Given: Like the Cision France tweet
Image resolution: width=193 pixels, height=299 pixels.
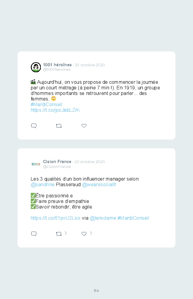Looking at the screenshot, I should pyautogui.click(x=84, y=233).
